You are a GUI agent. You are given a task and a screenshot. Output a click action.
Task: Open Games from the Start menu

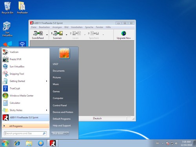[56, 91]
